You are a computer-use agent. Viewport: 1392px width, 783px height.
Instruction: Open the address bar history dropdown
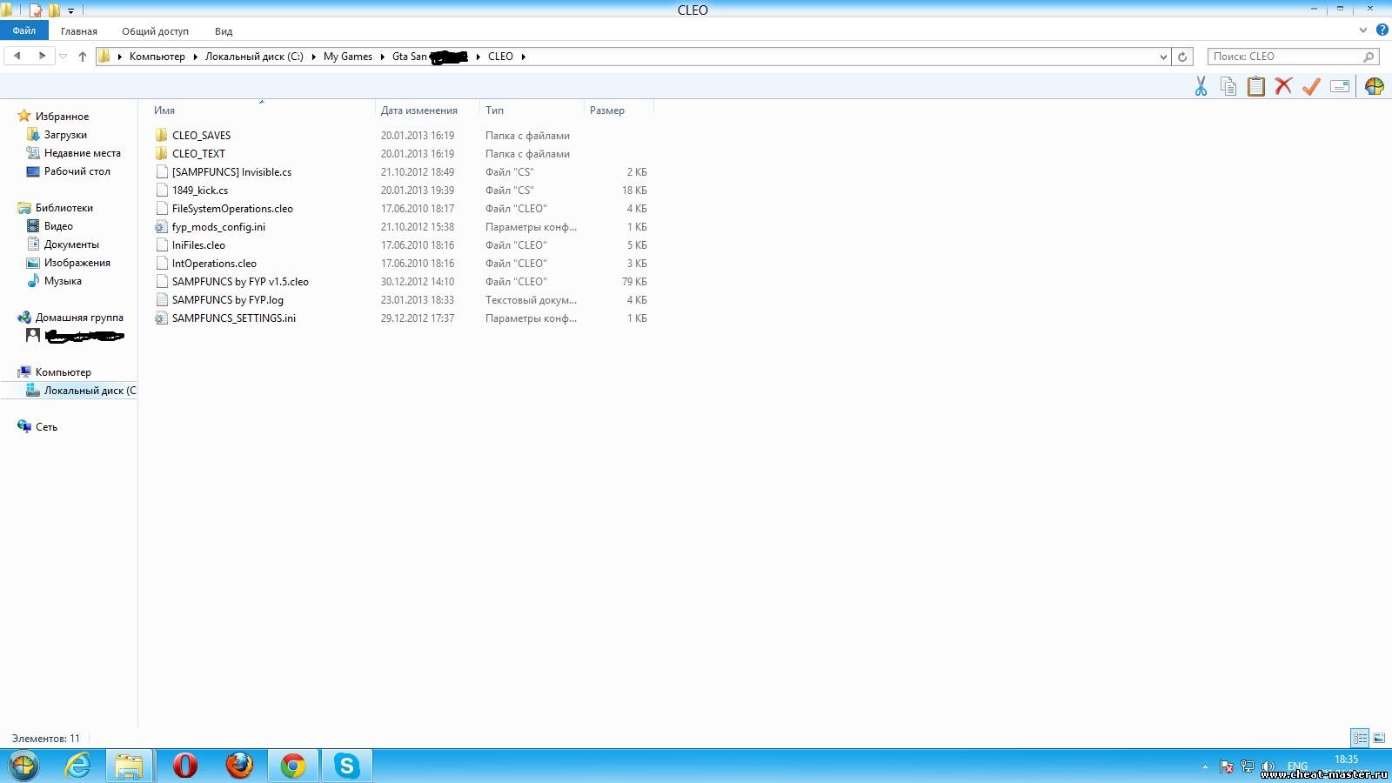pos(1163,57)
